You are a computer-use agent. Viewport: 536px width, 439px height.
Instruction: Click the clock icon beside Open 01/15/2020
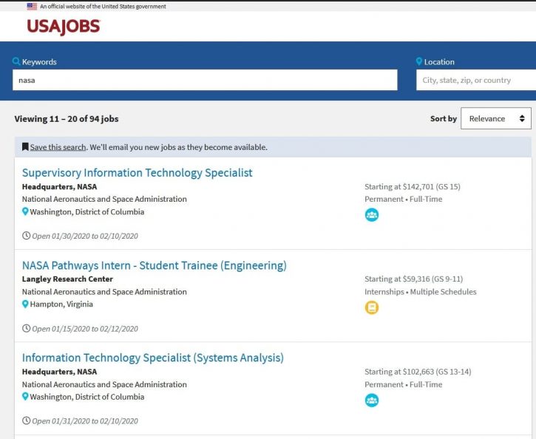click(x=27, y=328)
